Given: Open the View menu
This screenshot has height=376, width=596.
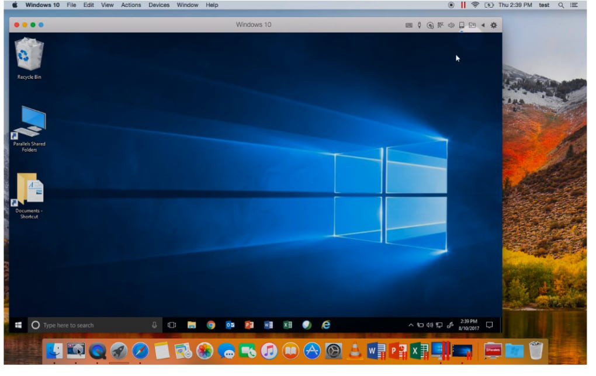Looking at the screenshot, I should [x=107, y=5].
